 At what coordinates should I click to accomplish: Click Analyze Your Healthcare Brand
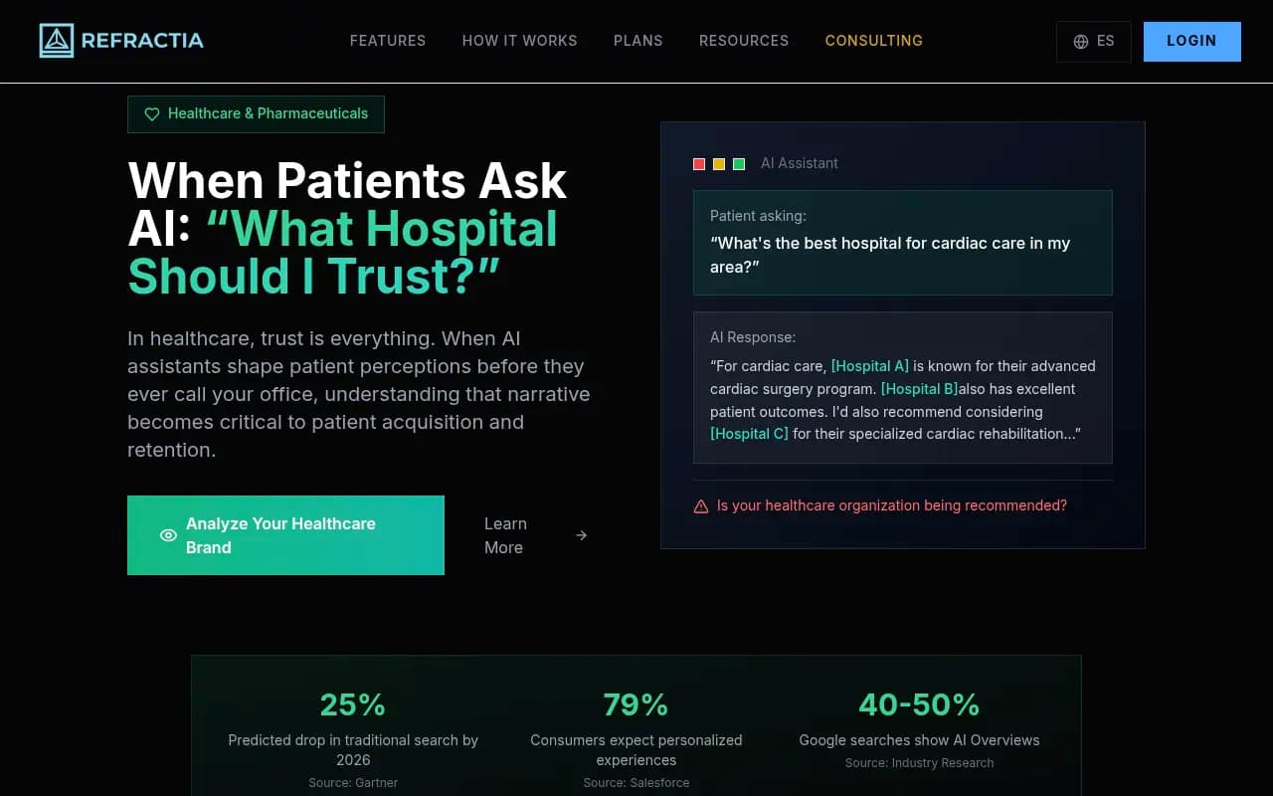tap(285, 535)
